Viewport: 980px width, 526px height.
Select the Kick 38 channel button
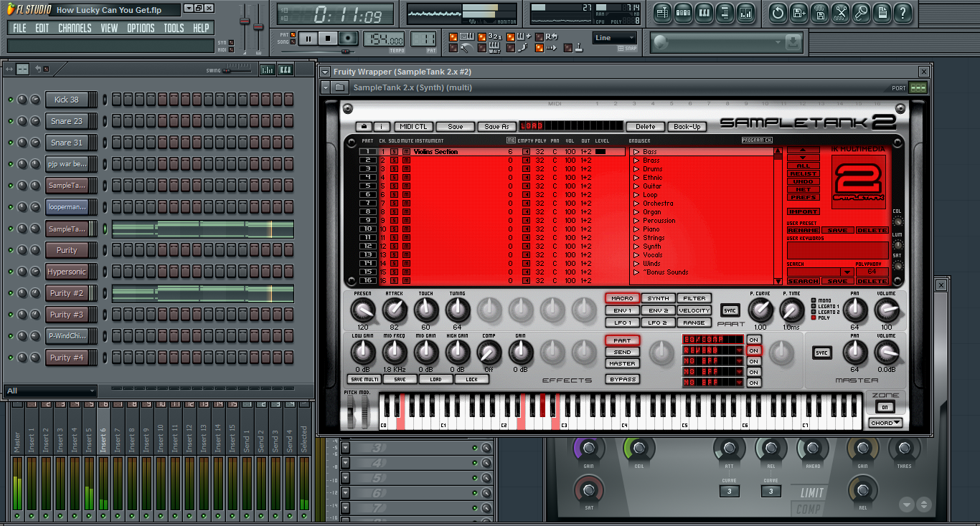coord(67,100)
